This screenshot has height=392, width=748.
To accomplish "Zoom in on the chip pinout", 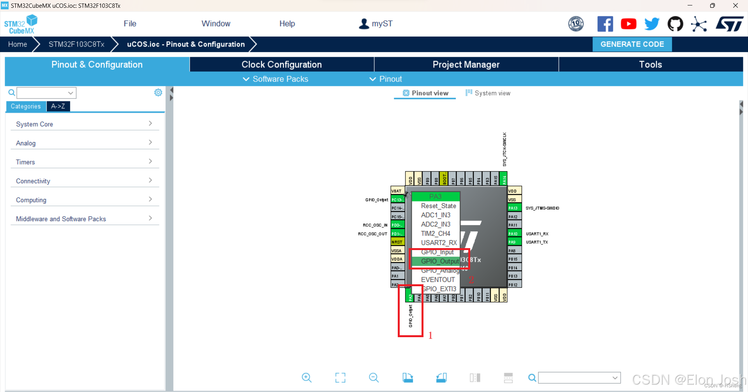I will (307, 378).
